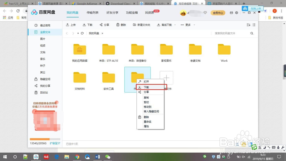Click the back navigation arrow in the path bar
Screen dimensions: 286x161
(x=67, y=33)
